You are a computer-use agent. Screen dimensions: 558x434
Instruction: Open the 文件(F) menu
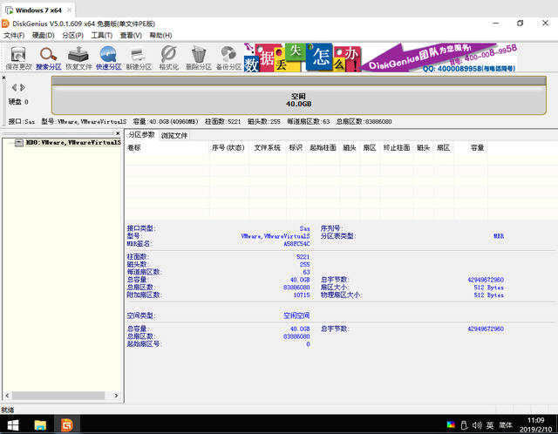(x=14, y=35)
